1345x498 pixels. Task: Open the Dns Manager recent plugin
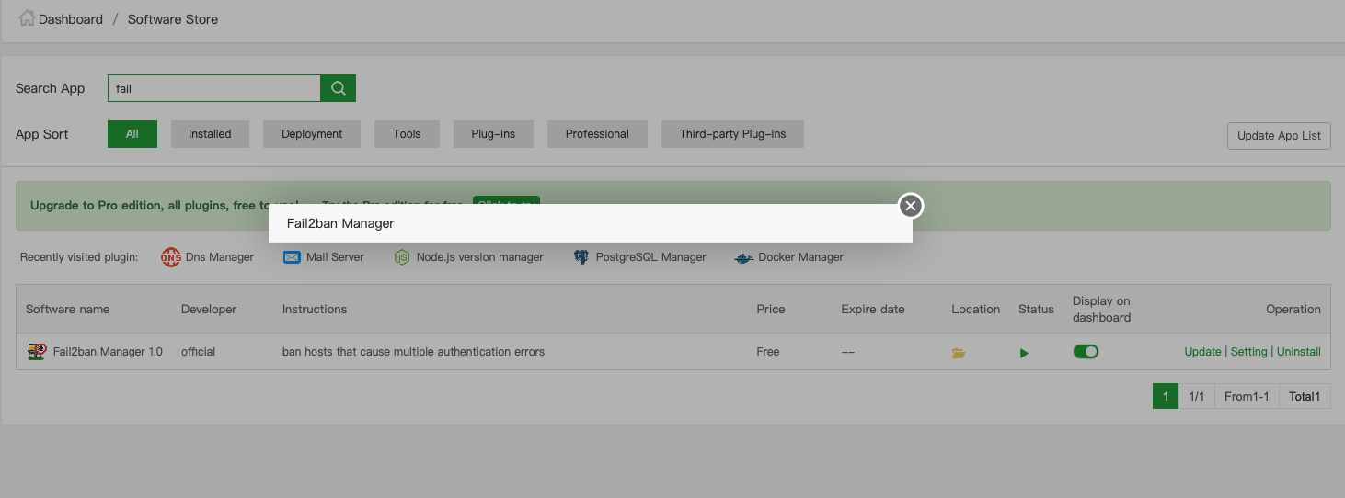tap(220, 257)
